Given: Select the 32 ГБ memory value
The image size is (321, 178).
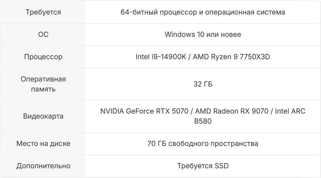Looking at the screenshot, I should click(203, 84).
